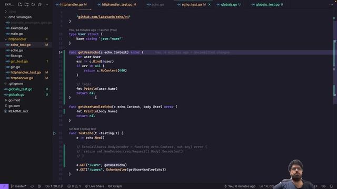The image size is (337, 189).
Task: Open the github.com/labstack/echo/v4 import link
Action: (103, 17)
